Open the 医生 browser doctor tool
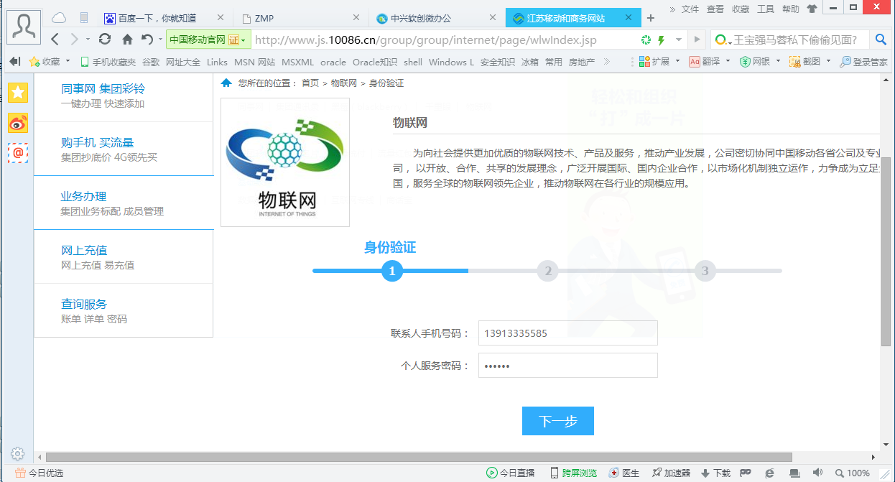This screenshot has width=895, height=482. pos(624,473)
